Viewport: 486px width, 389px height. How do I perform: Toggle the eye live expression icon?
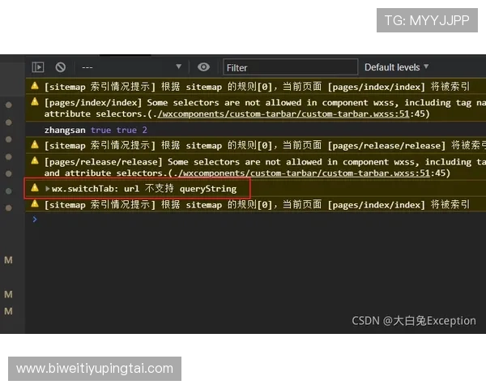(x=203, y=67)
